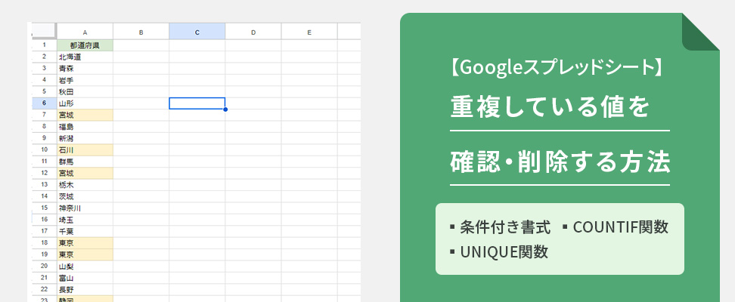Click the cell containing 山形

pos(85,103)
